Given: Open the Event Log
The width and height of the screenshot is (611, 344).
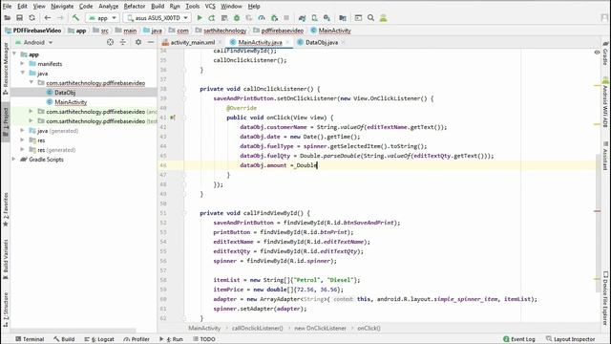Looking at the screenshot, I should click(519, 339).
